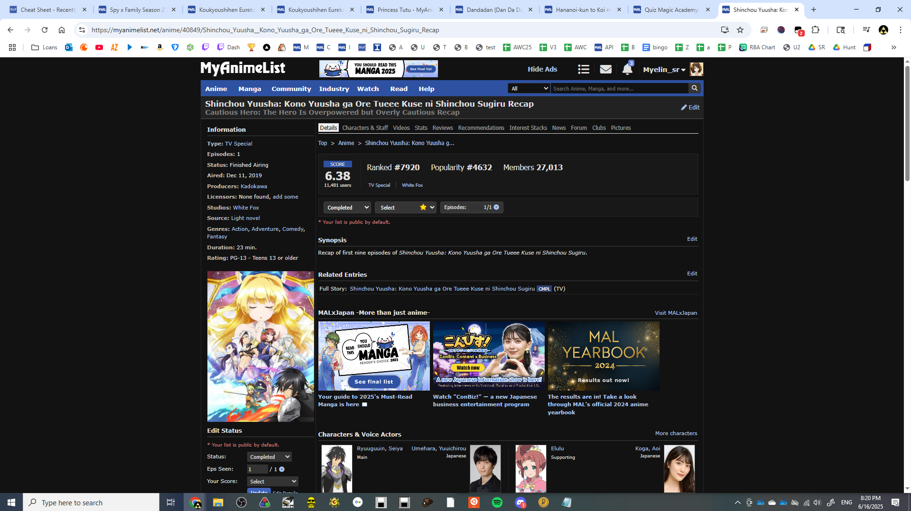Open the Chrome menu three dots
Viewport: 911px width, 511px height.
click(x=901, y=30)
